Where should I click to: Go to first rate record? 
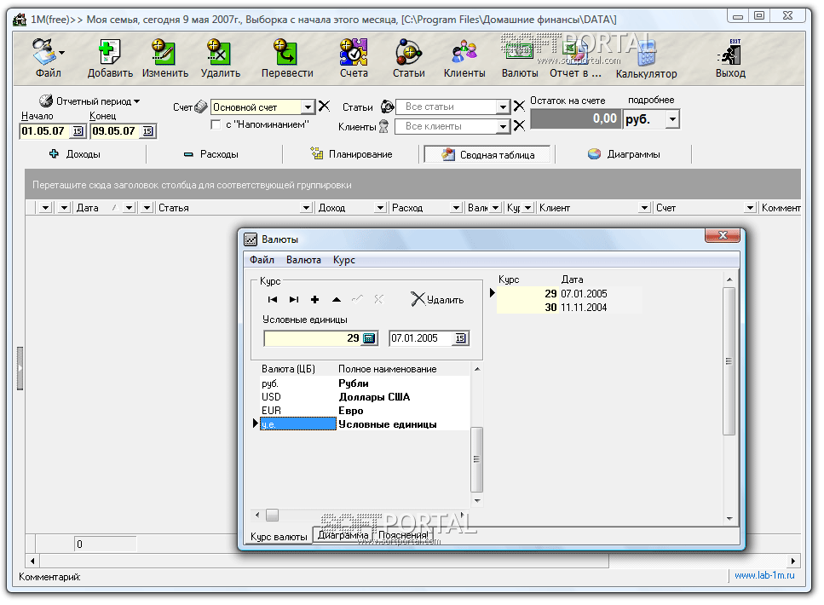coord(272,300)
